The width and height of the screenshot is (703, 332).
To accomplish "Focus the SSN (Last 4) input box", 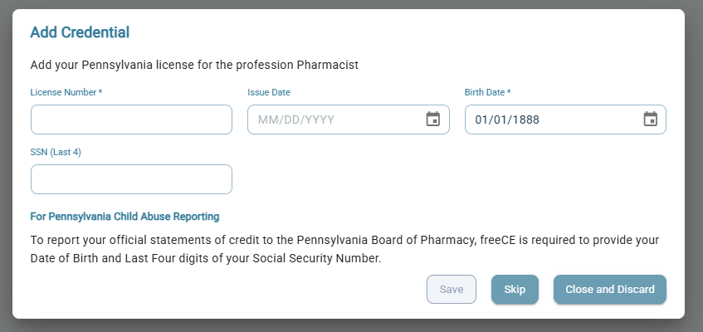I will [131, 179].
